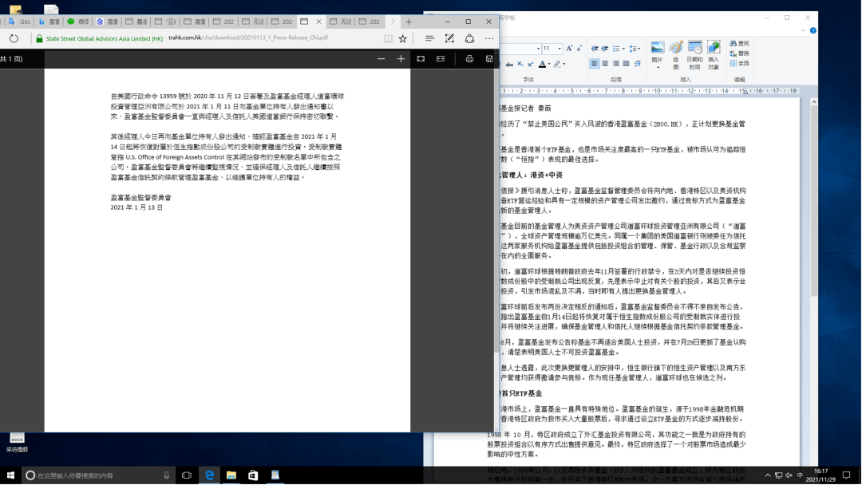The image size is (862, 485).
Task: Align text left in WordPad
Action: tap(595, 64)
